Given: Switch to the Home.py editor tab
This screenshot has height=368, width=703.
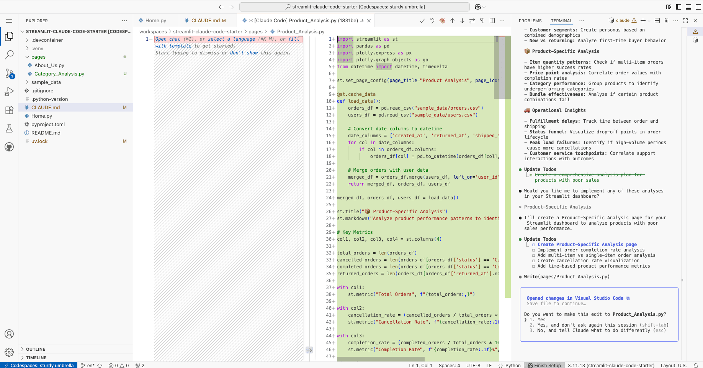Looking at the screenshot, I should point(155,21).
